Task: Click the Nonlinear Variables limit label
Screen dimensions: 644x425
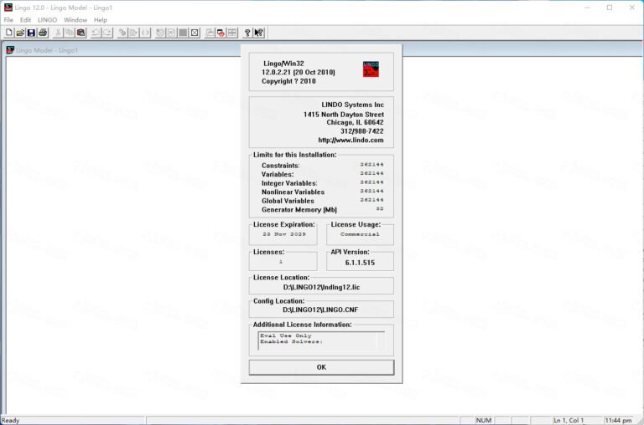Action: click(293, 192)
